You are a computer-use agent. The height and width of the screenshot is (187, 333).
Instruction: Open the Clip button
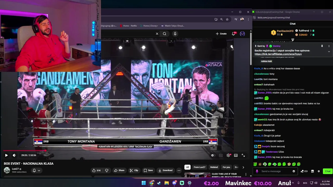coord(134,170)
